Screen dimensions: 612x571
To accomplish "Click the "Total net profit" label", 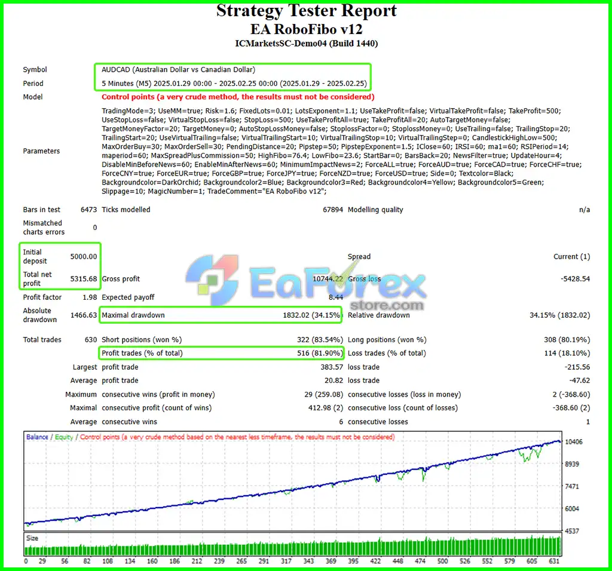I will point(37,279).
